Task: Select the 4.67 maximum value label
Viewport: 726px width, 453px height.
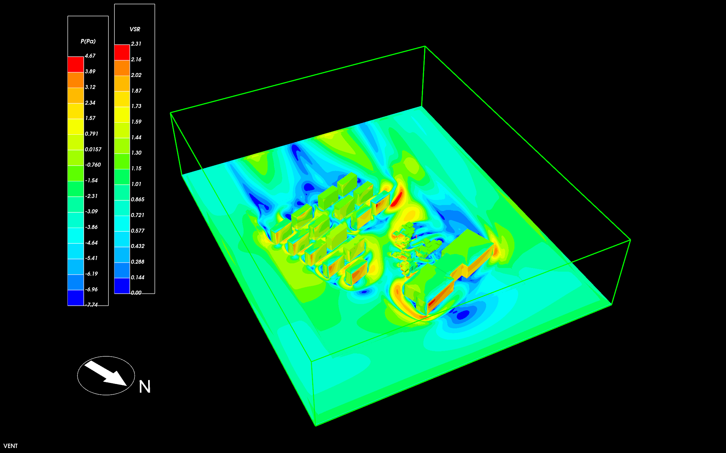Action: [90, 56]
